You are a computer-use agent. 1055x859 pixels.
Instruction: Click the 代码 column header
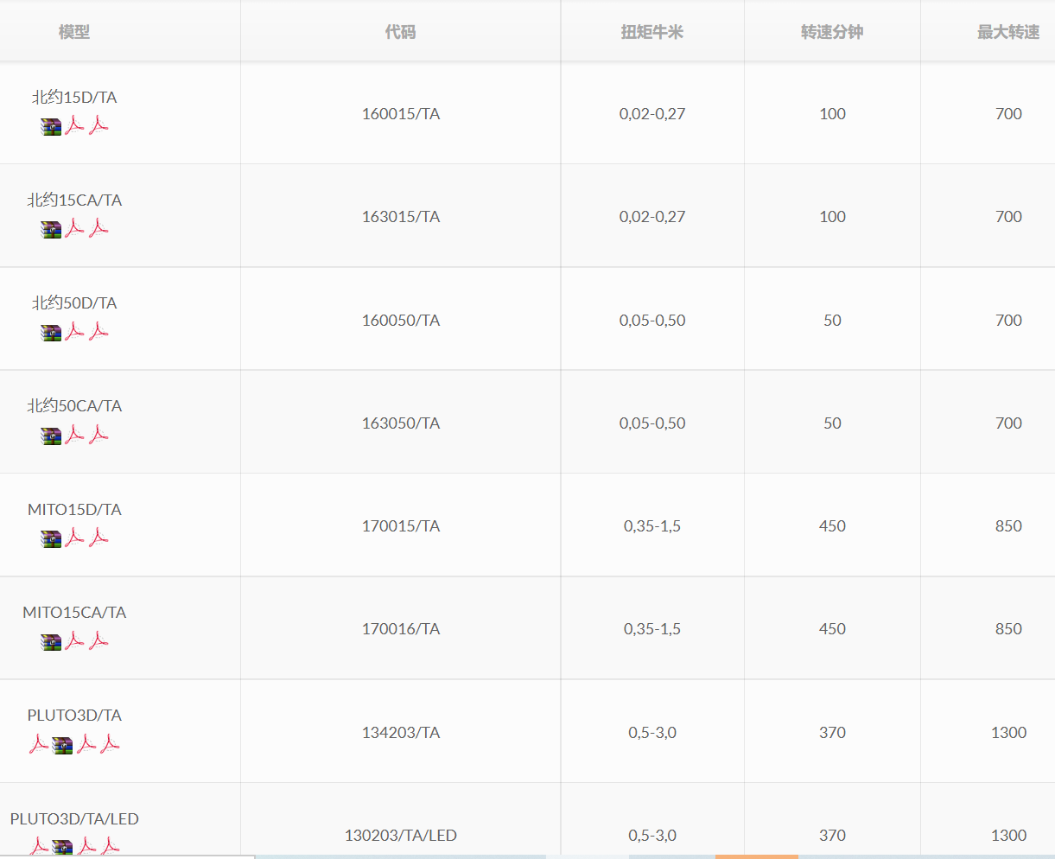[401, 32]
